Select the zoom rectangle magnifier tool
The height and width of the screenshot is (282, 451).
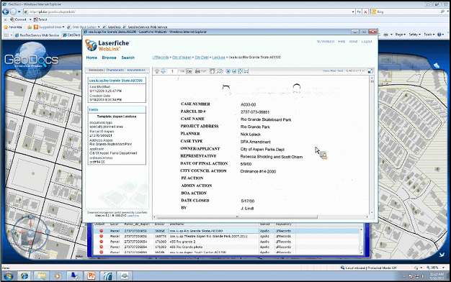[220, 71]
